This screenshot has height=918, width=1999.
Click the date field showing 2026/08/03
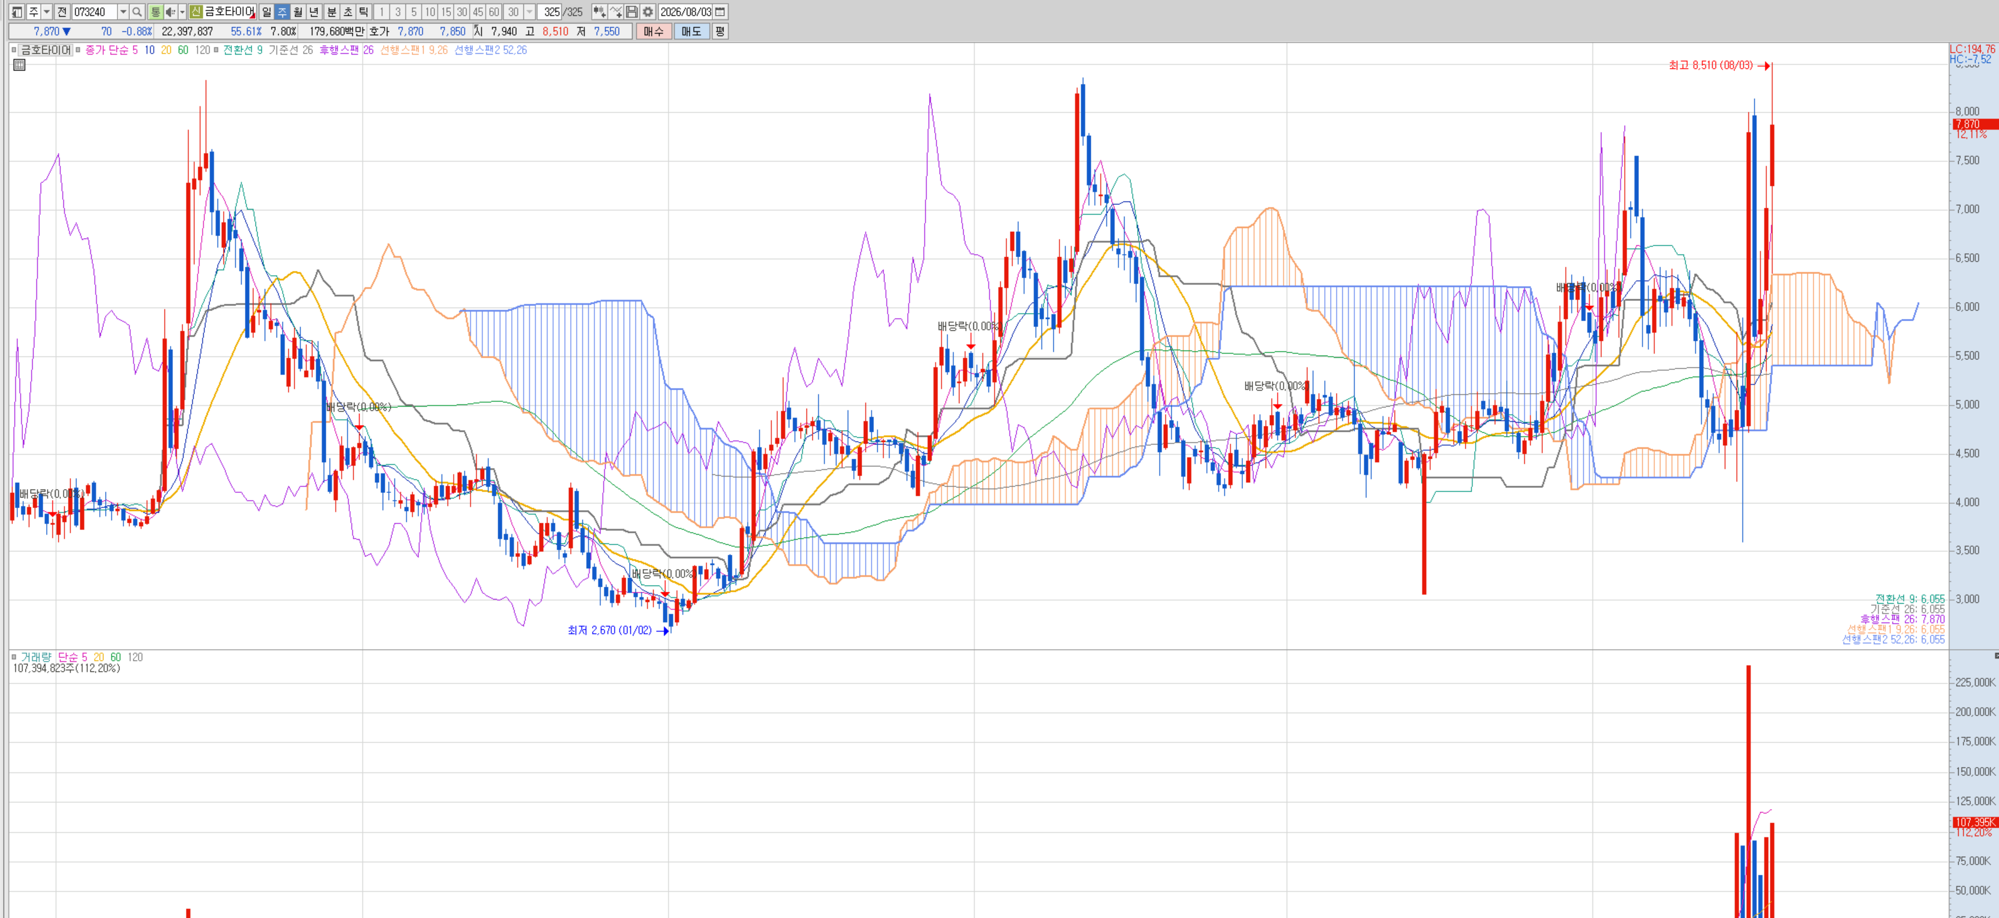pos(686,12)
